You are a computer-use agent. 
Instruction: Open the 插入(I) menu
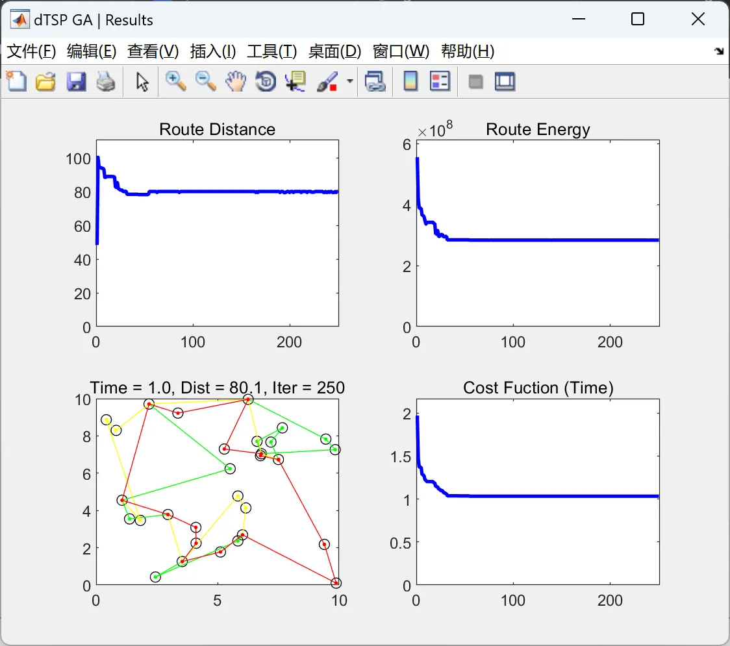tap(213, 51)
